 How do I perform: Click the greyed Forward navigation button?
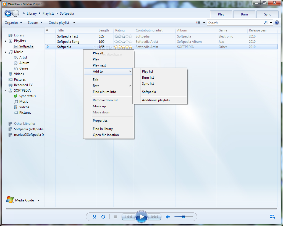tap(16, 13)
